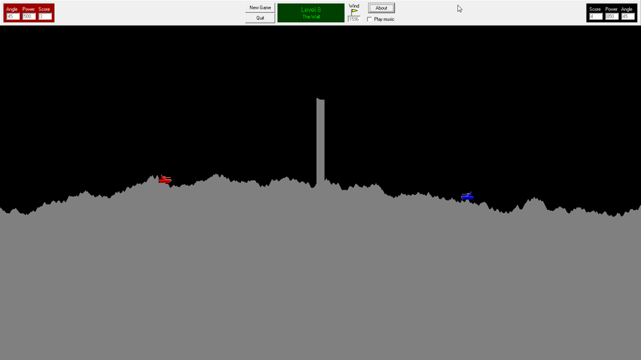Viewport: 641px width, 360px height.
Task: Click the yellow wind flag icon
Action: [354, 12]
